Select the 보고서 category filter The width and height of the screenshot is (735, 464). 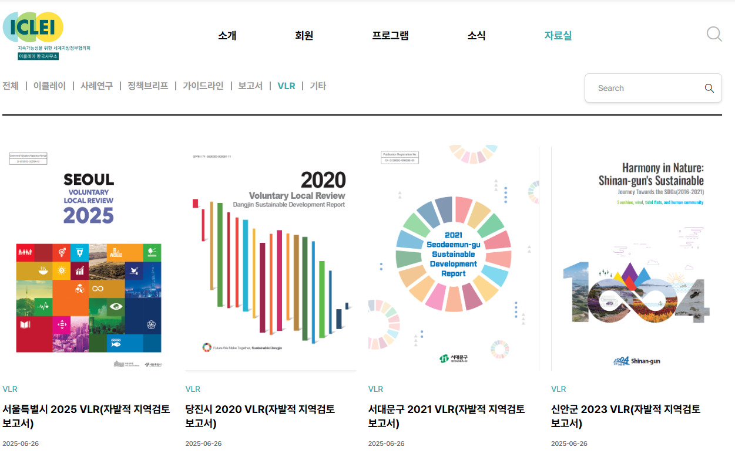point(250,86)
